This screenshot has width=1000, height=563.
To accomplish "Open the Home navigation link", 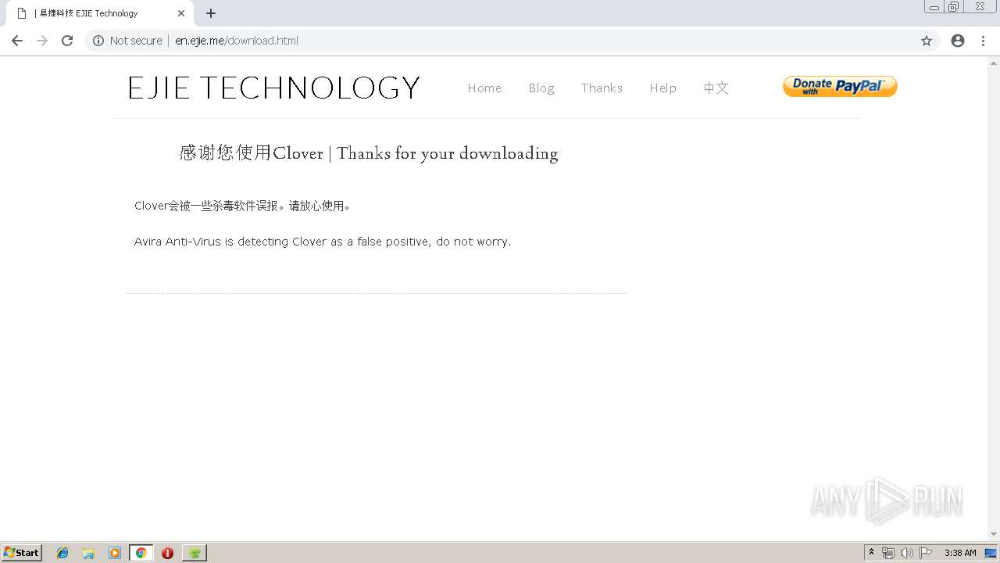I will [484, 88].
